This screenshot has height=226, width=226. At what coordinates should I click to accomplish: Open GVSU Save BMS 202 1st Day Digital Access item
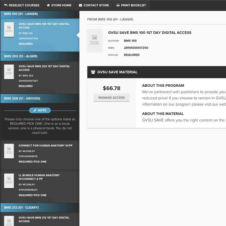(x=40, y=77)
